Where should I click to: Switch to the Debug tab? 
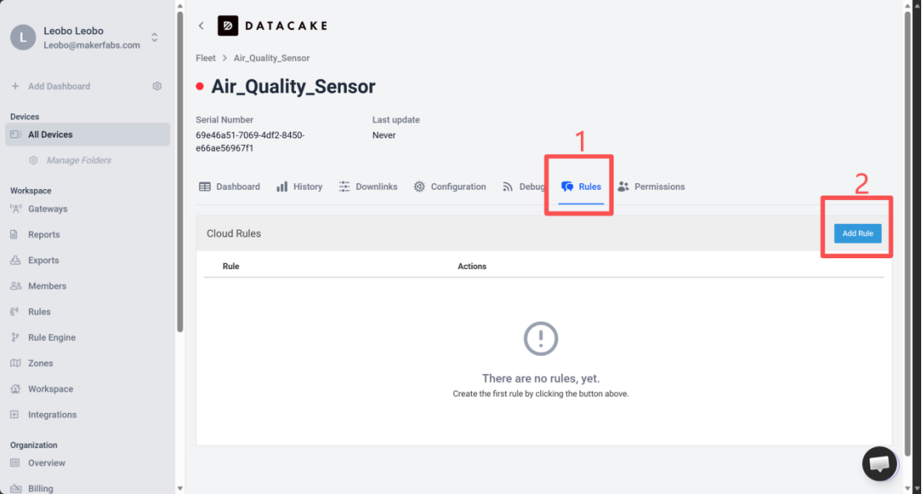[524, 187]
